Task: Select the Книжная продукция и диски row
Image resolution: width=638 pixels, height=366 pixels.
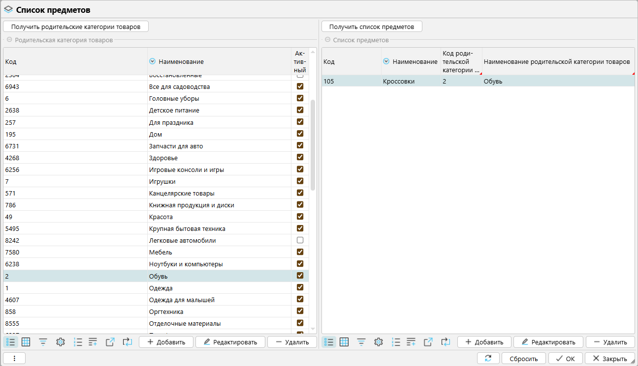Action: [156, 205]
